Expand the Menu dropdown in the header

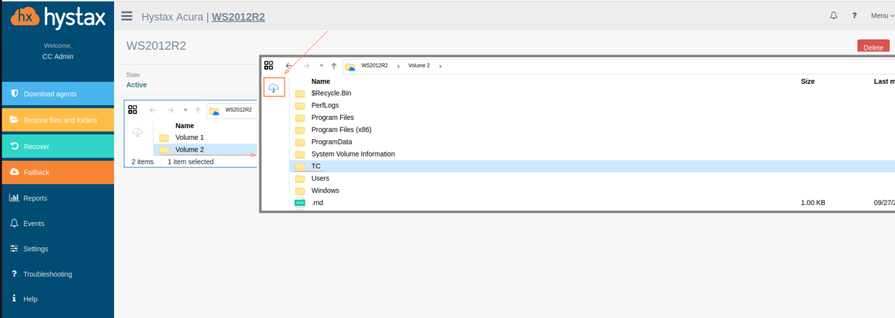click(882, 15)
